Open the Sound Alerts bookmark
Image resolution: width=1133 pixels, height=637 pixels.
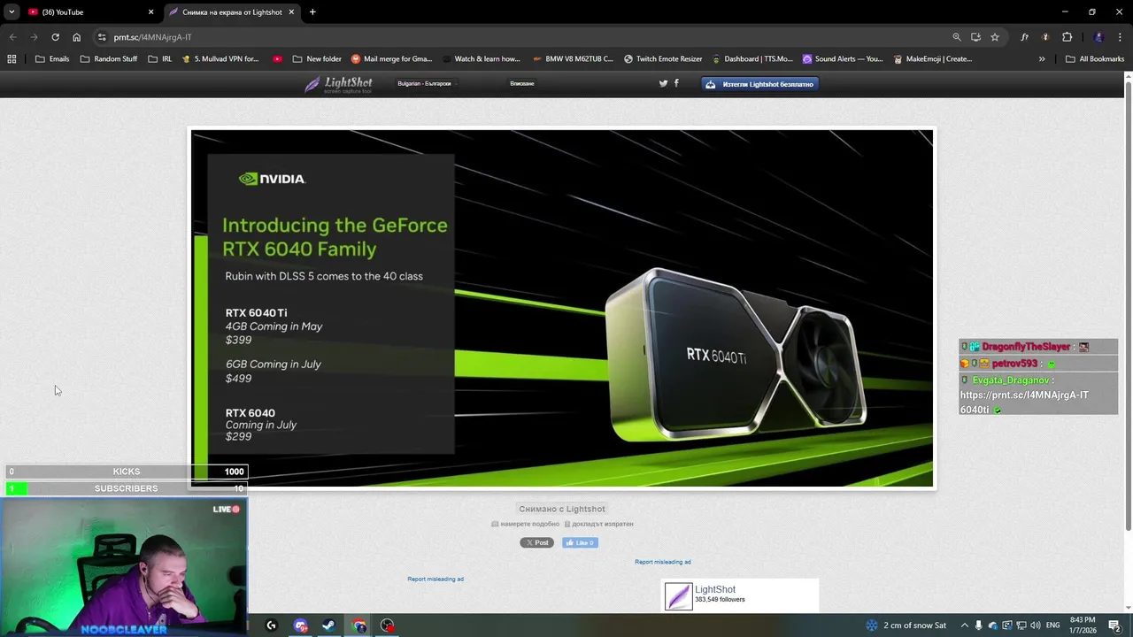[x=843, y=59]
